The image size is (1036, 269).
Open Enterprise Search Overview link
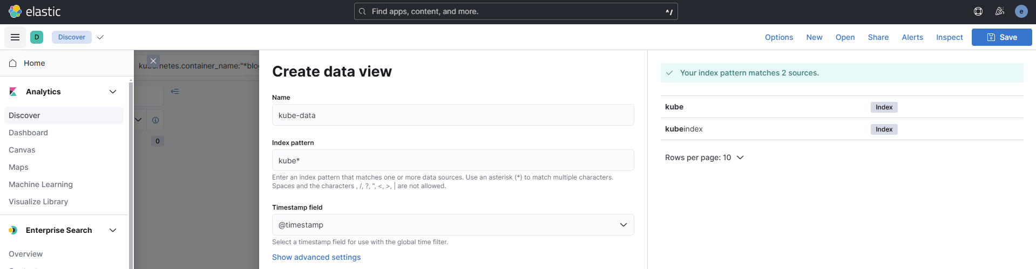click(25, 254)
